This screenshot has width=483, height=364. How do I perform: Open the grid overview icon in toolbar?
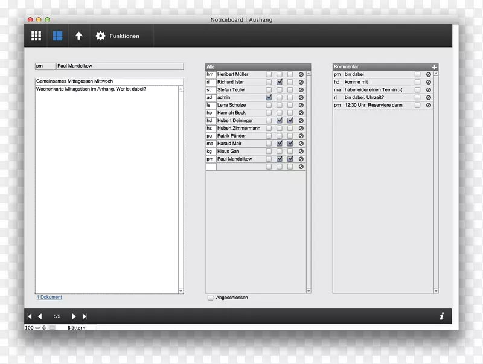click(36, 36)
